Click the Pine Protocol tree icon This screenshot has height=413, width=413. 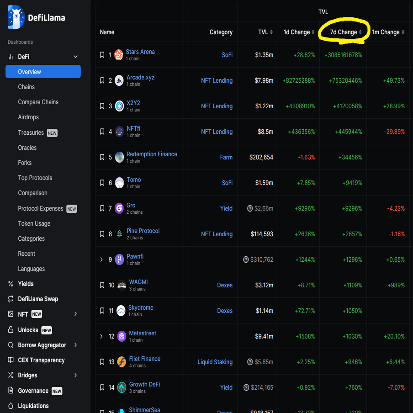tap(119, 234)
